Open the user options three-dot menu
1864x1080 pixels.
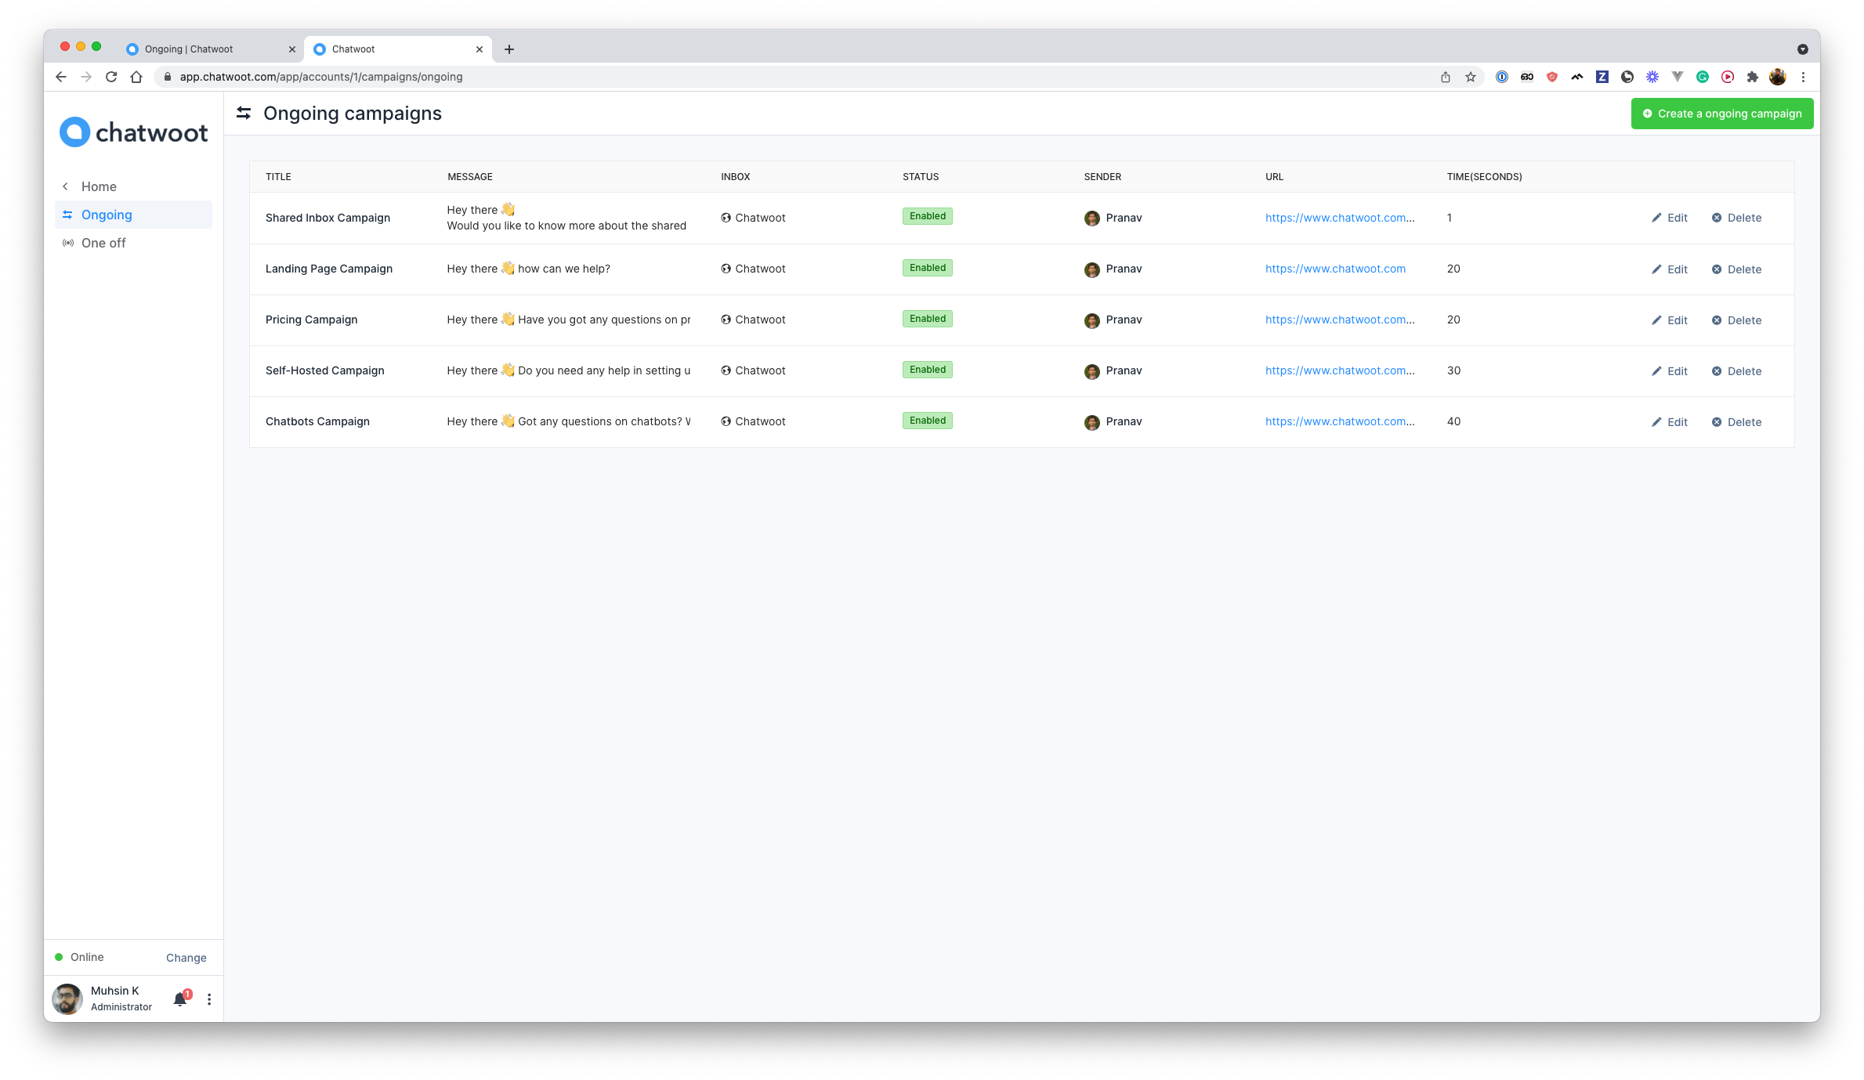[209, 999]
